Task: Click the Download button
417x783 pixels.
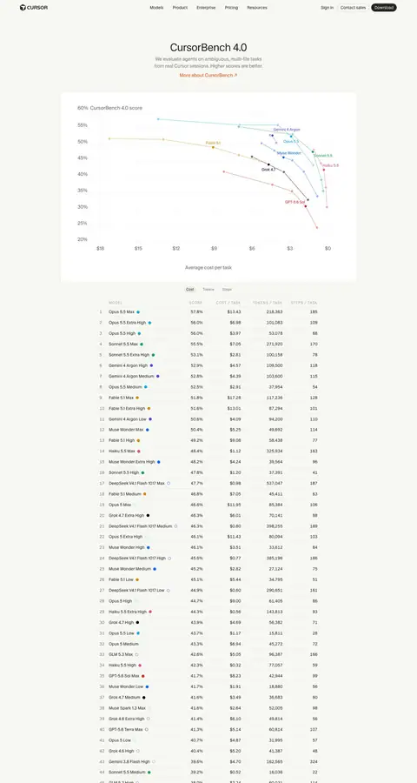Action: pyautogui.click(x=384, y=8)
